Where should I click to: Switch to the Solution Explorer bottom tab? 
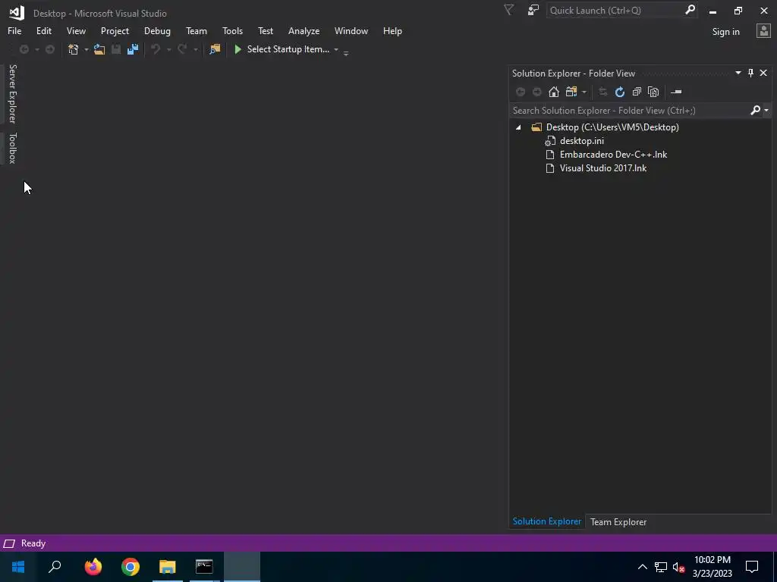(x=547, y=521)
